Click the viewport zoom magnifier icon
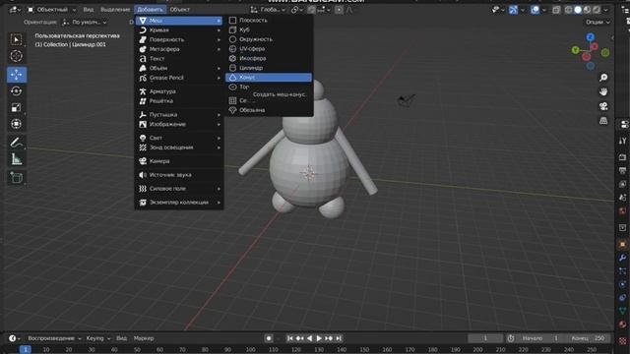Screen dimensions: 630x354 pos(603,78)
